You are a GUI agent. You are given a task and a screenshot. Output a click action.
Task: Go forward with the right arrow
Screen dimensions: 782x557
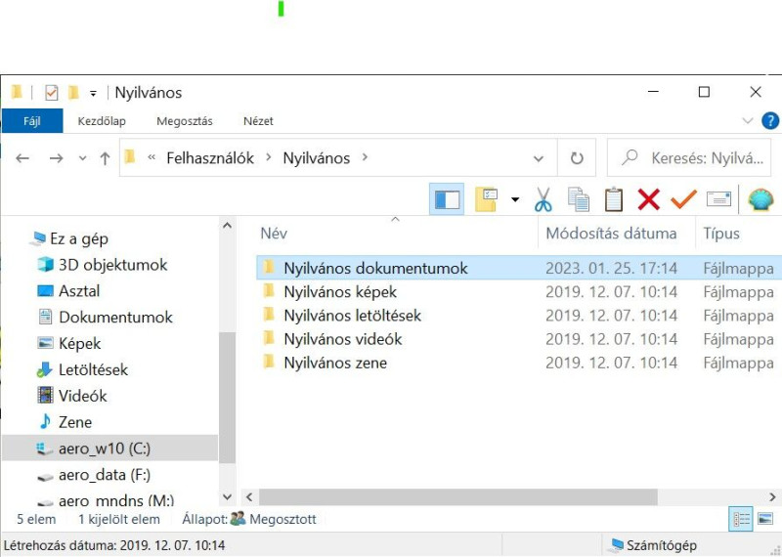tap(57, 158)
